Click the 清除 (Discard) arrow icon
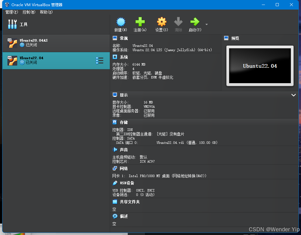Image resolution: width=301 pixels, height=235 pixels. point(178,22)
